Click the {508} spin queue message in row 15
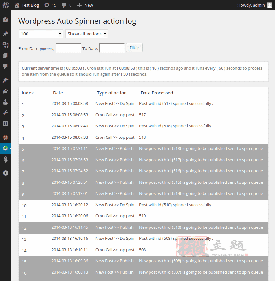This screenshot has width=275, height=281. point(201,261)
